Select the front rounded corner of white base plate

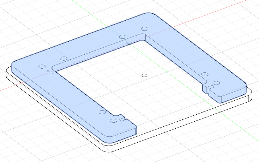click(x=108, y=148)
